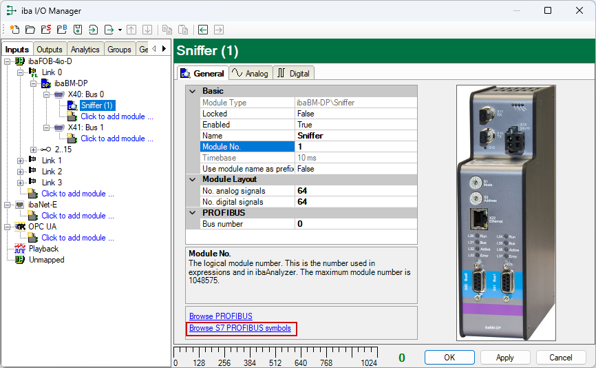Click the save disk icon in toolbar
This screenshot has width=596, height=368.
click(x=77, y=30)
